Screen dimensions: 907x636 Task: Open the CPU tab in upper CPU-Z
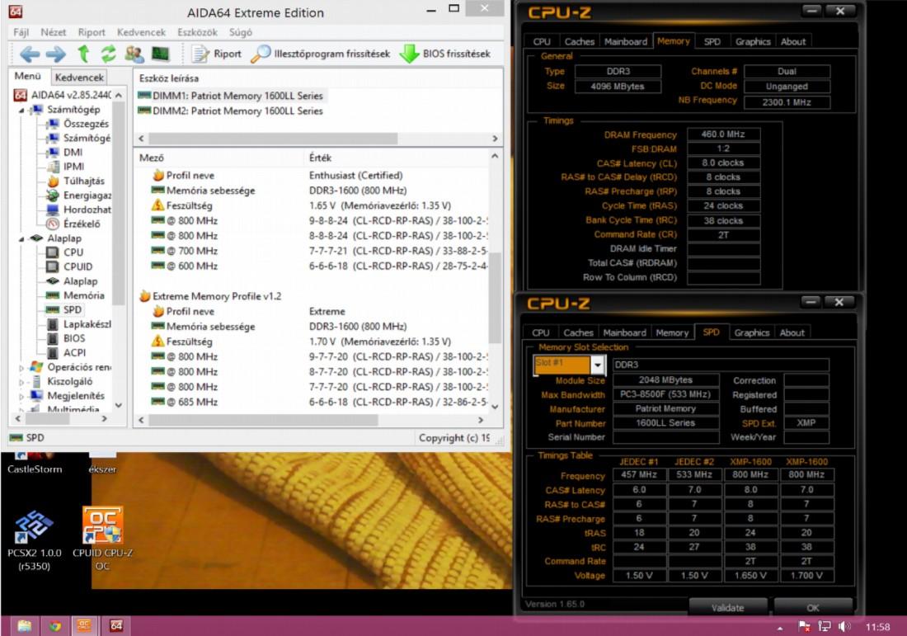pyautogui.click(x=542, y=42)
